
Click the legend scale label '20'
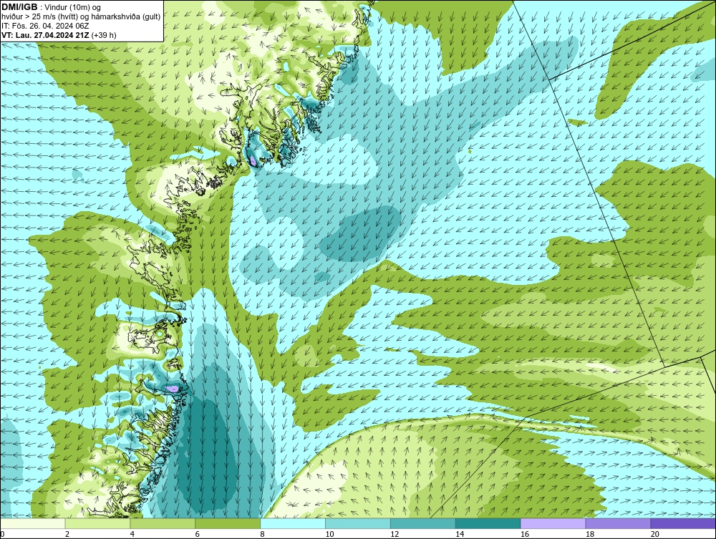(655, 534)
